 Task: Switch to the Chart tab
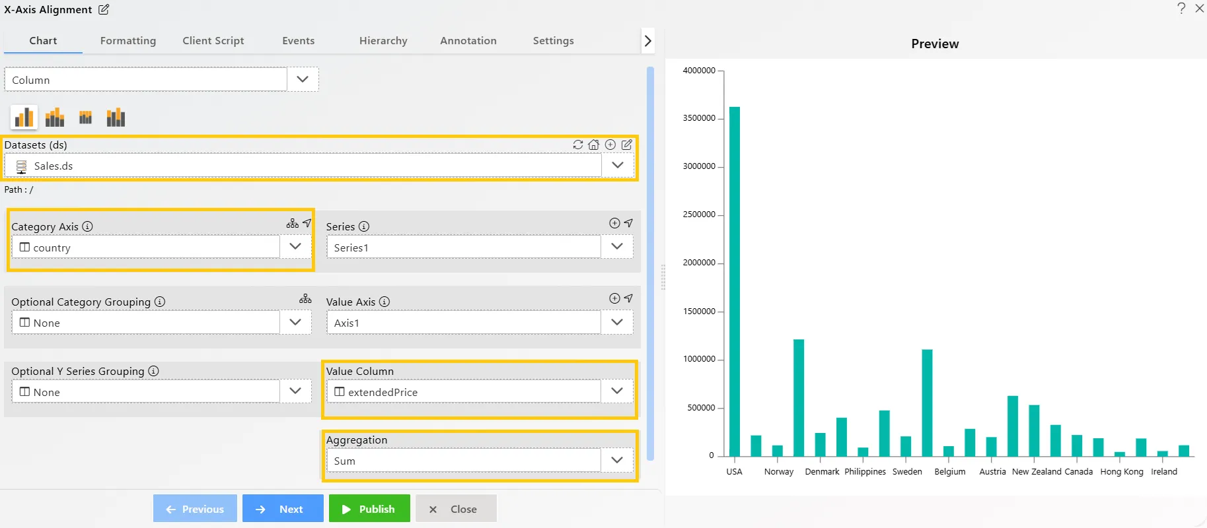pos(43,40)
